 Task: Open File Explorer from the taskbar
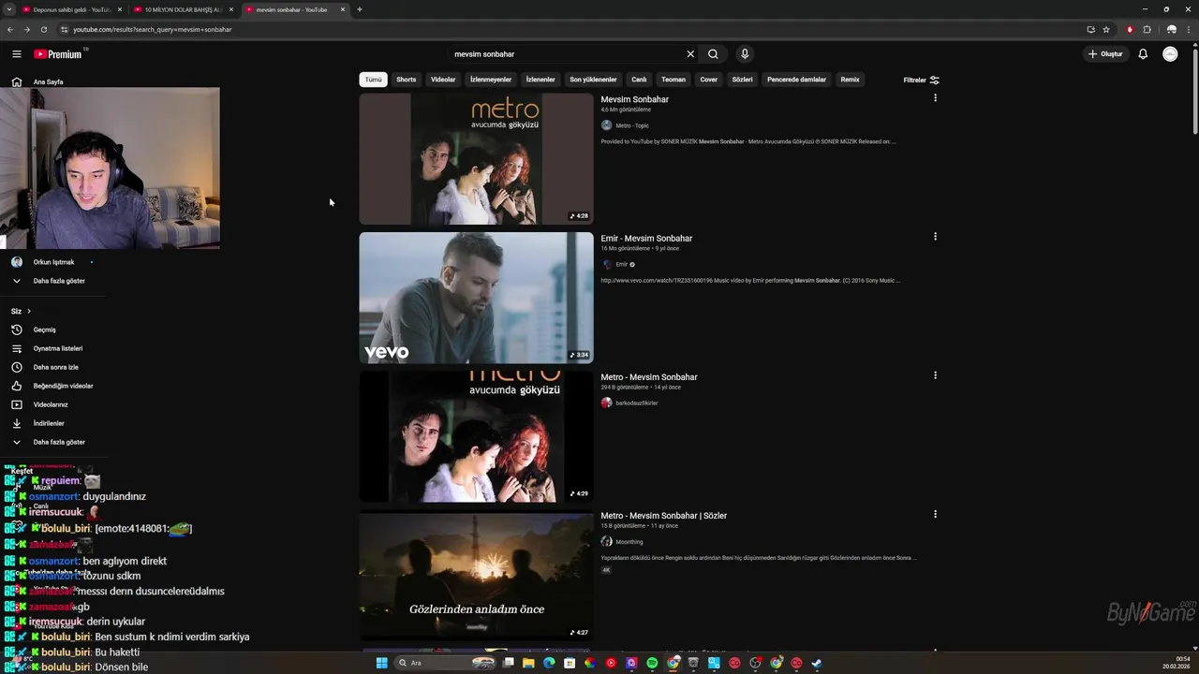pyautogui.click(x=528, y=663)
